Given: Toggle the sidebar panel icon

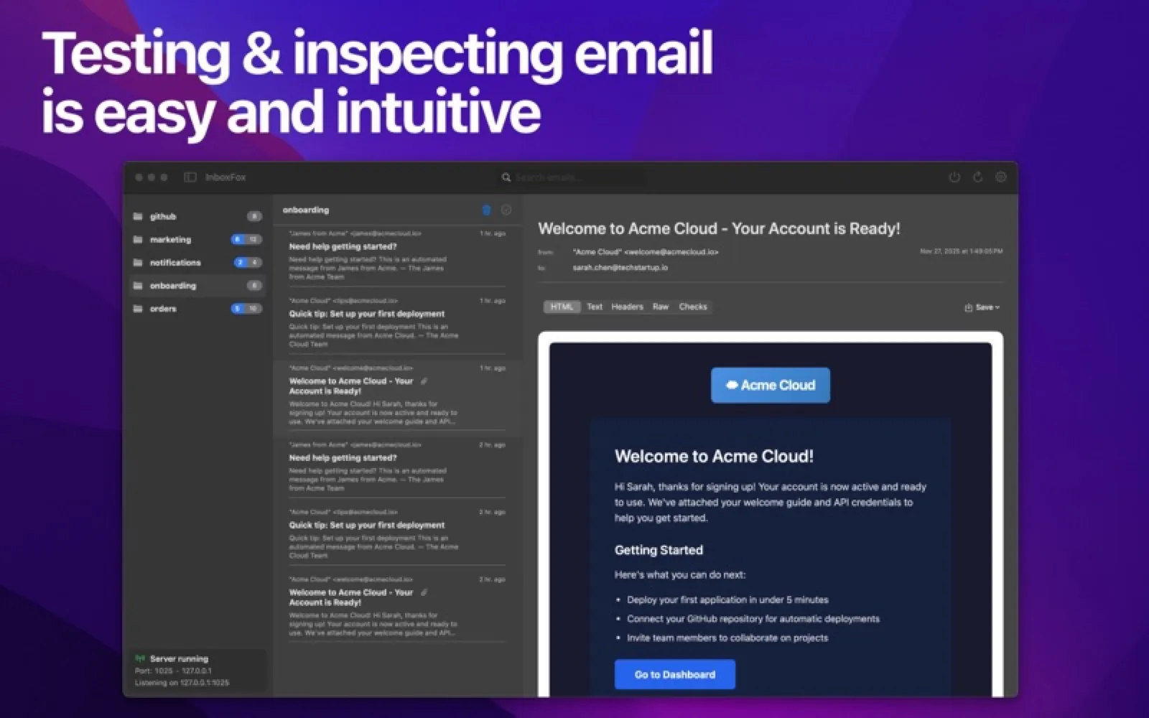Looking at the screenshot, I should click(190, 177).
